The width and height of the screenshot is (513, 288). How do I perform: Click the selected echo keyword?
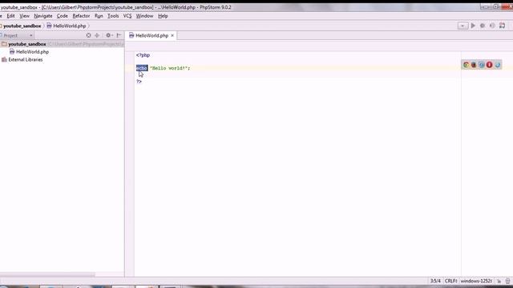tap(142, 68)
